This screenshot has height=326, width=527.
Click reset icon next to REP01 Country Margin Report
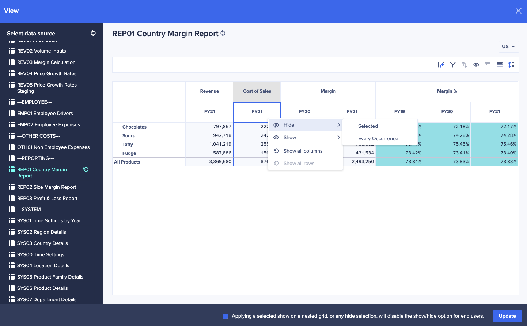(86, 169)
